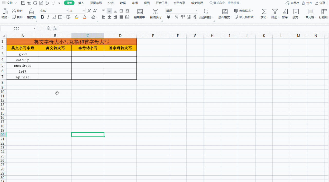Toggle Bold formatting

click(42, 17)
